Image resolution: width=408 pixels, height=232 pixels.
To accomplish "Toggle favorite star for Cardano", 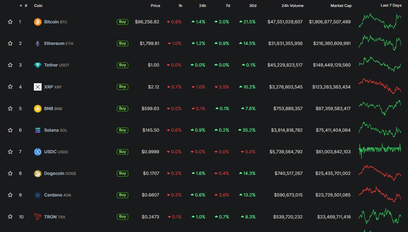I will point(10,195).
